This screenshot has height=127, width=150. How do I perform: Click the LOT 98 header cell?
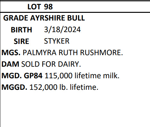click(75, 7)
